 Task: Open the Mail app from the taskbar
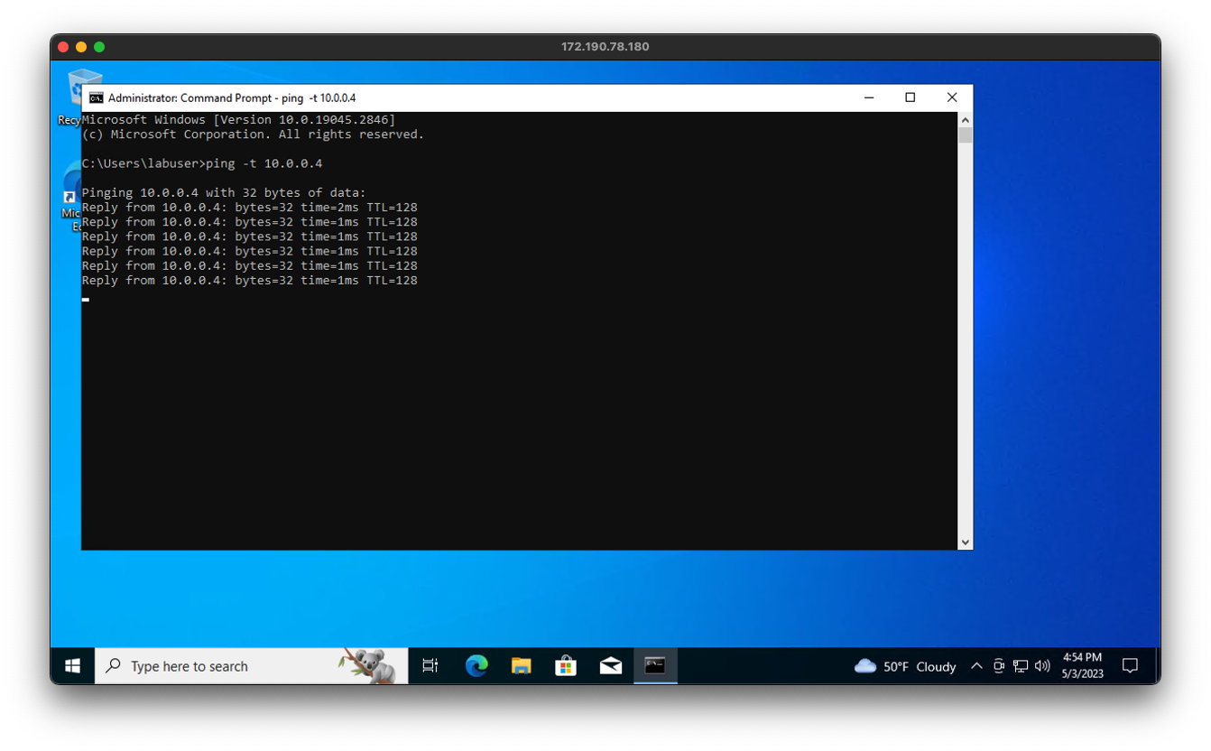610,665
